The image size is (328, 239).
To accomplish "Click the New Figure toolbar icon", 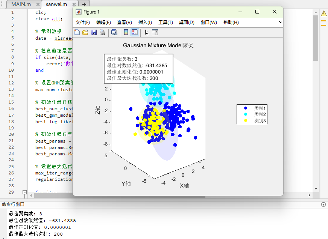I will coord(77,32).
